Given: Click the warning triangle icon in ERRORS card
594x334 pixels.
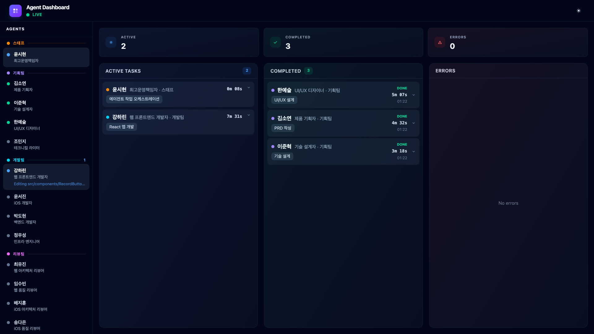Looking at the screenshot, I should coord(440,42).
